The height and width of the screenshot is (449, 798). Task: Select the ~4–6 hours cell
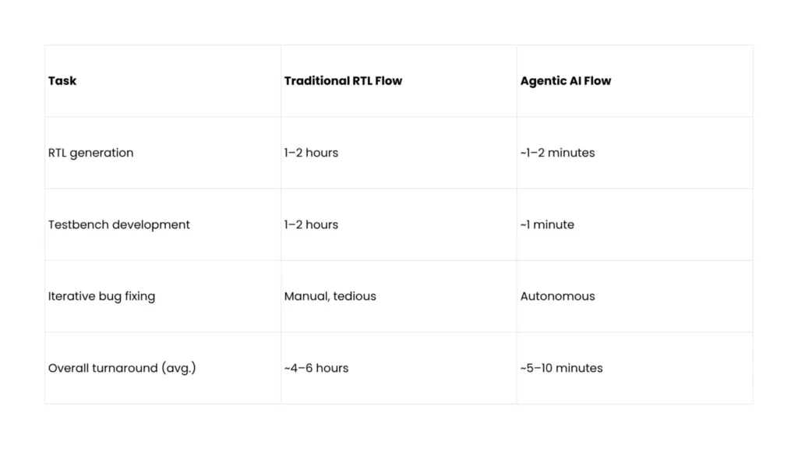tap(399, 368)
